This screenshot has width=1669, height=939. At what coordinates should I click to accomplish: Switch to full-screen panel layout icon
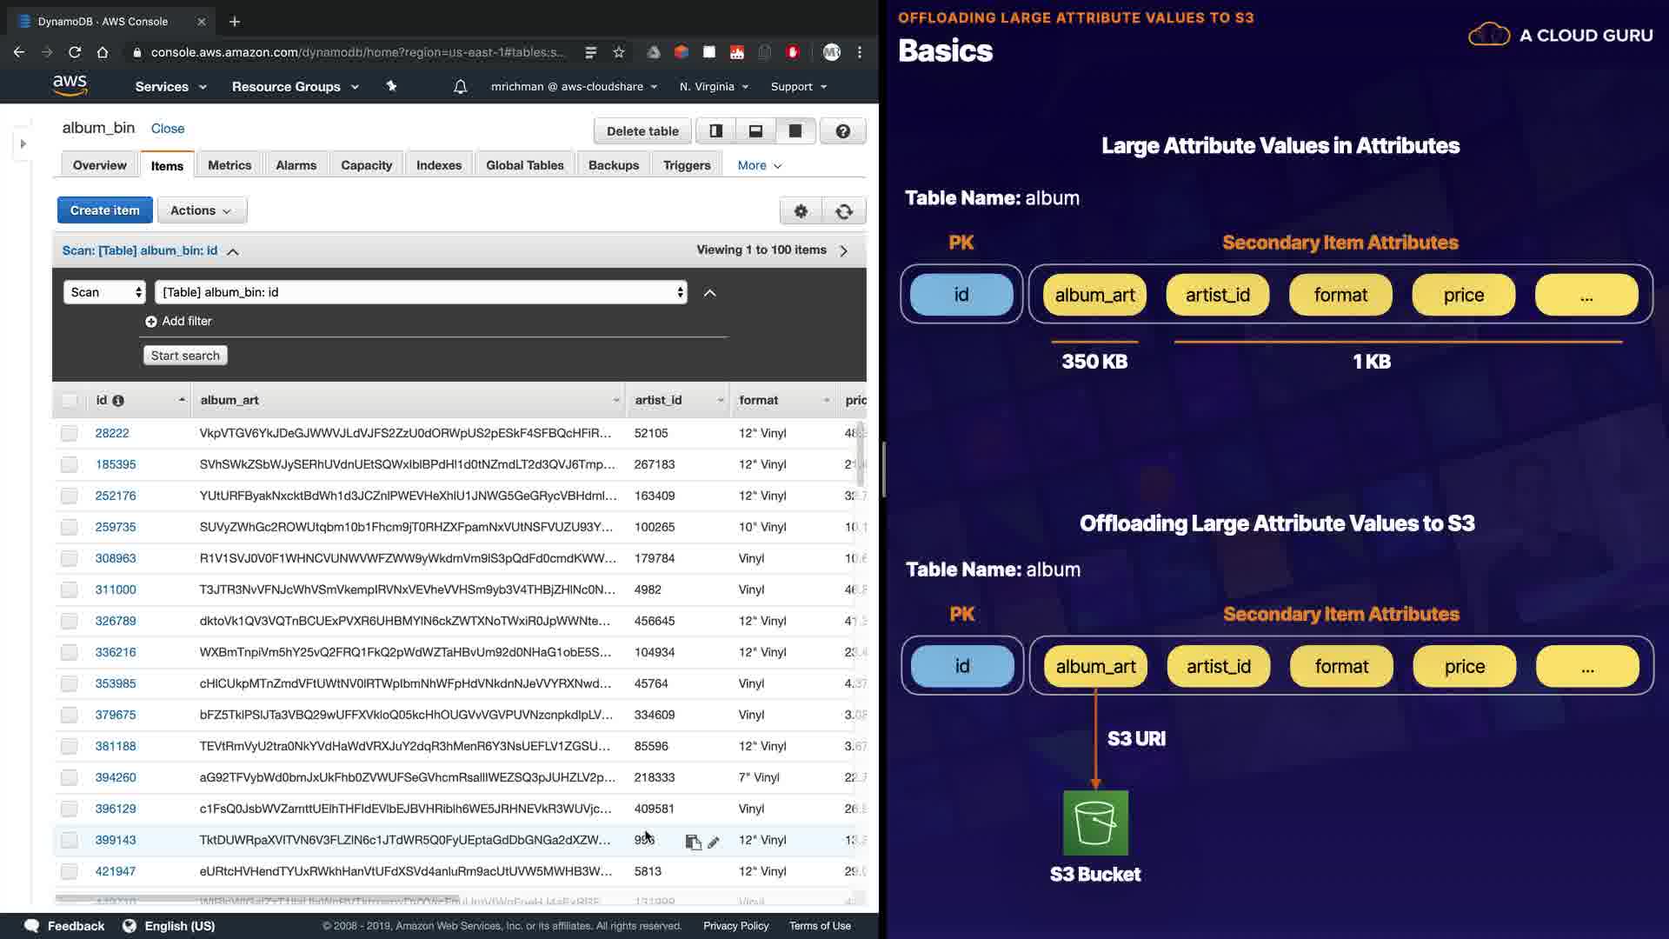pyautogui.click(x=795, y=131)
